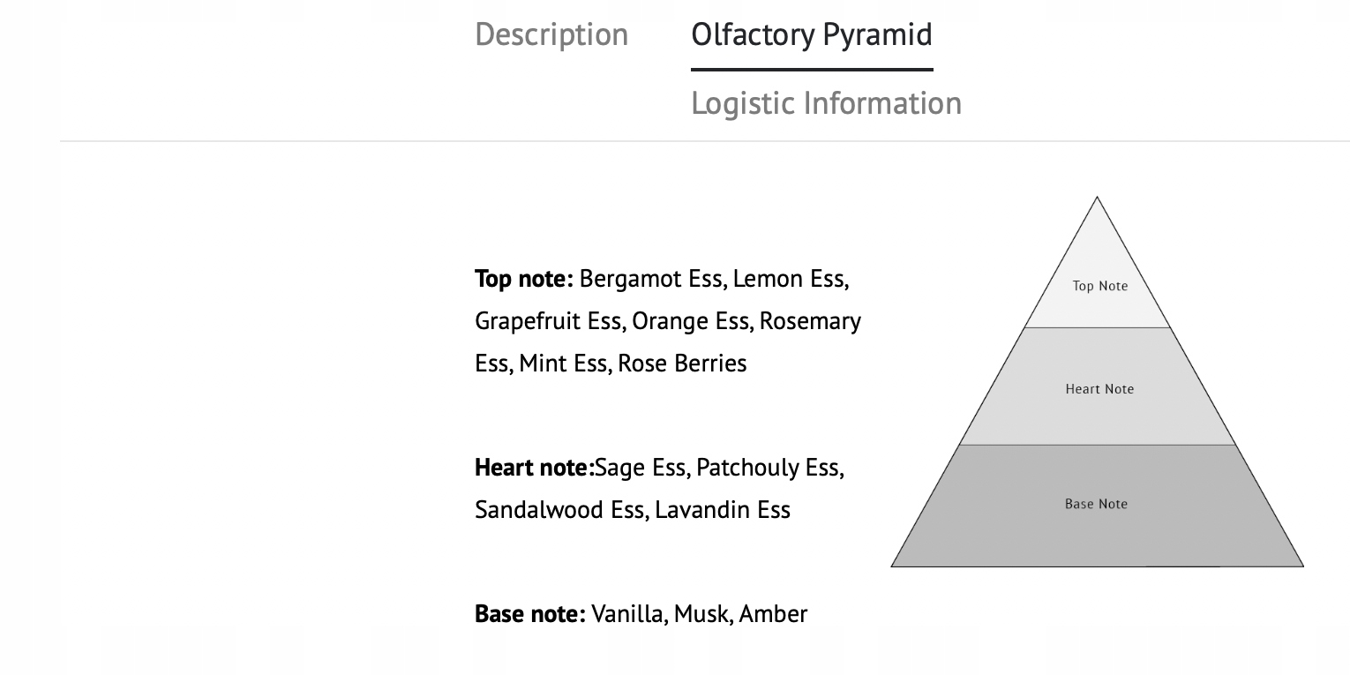Click the Base Note pyramid section

click(1098, 506)
